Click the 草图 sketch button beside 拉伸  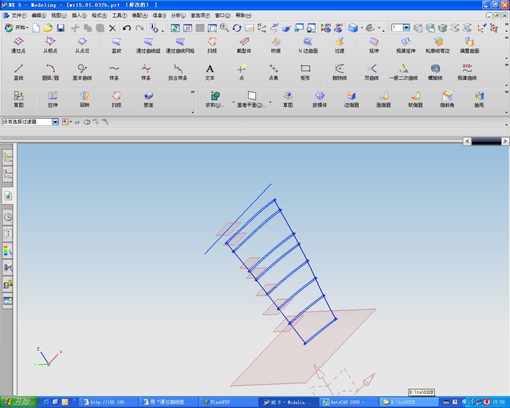tap(19, 99)
